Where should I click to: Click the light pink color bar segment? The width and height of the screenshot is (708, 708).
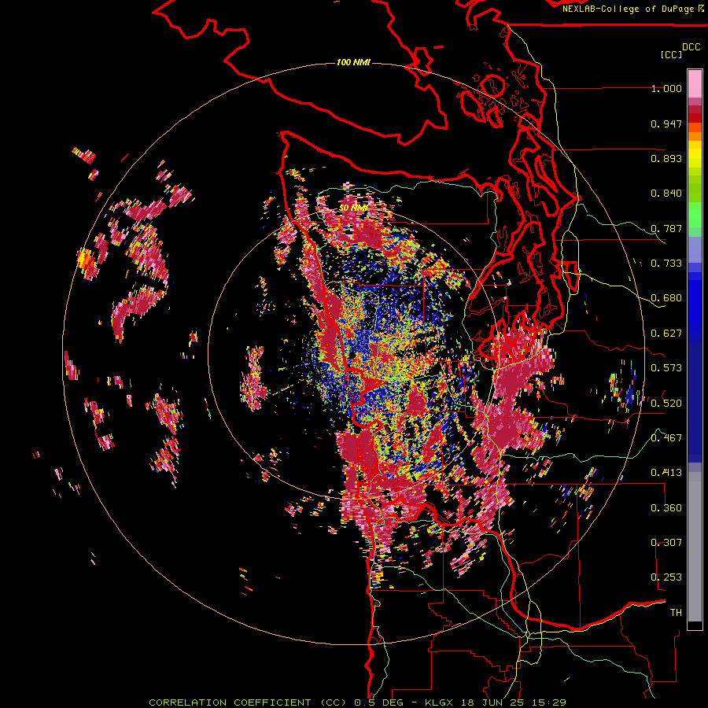pyautogui.click(x=695, y=84)
